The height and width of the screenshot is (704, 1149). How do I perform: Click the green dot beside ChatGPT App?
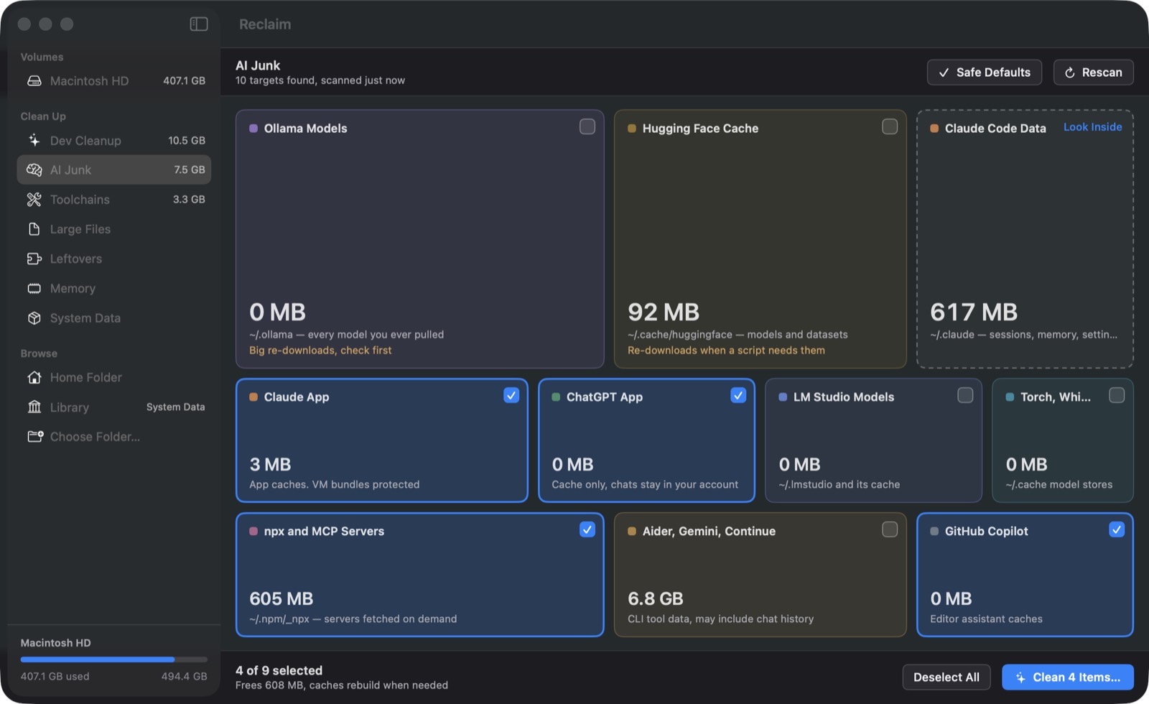[556, 397]
